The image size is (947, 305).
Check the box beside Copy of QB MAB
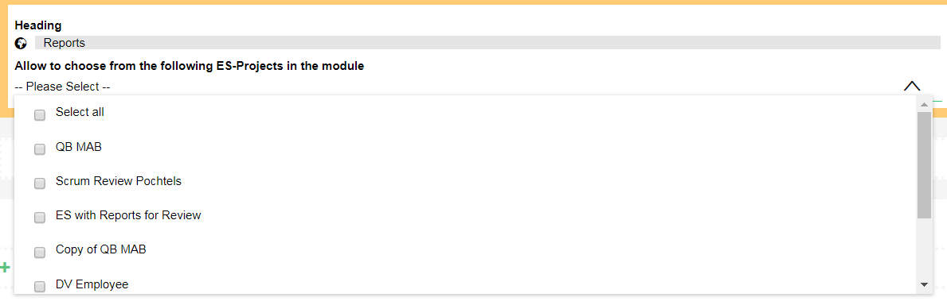coord(40,253)
